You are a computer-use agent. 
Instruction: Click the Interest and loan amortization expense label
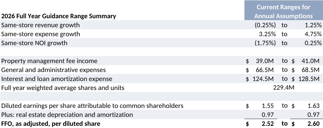[57, 79]
